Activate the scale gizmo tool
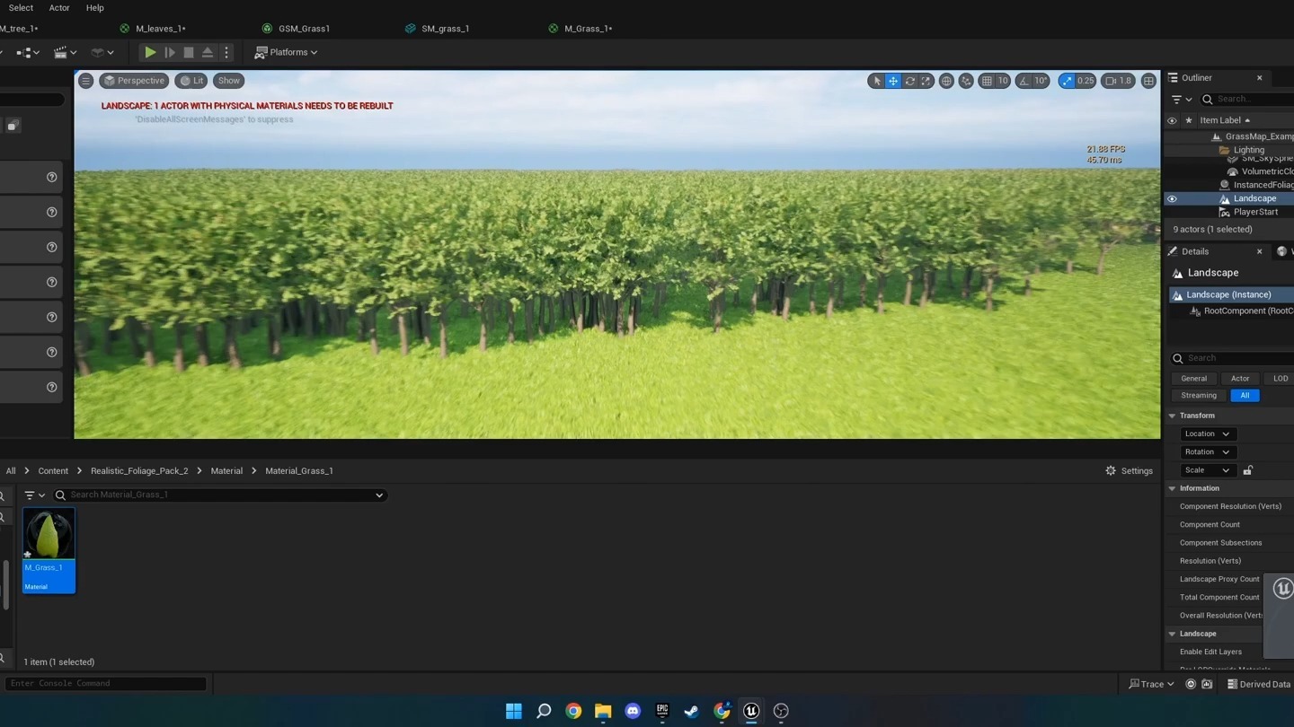This screenshot has height=727, width=1294. [926, 81]
